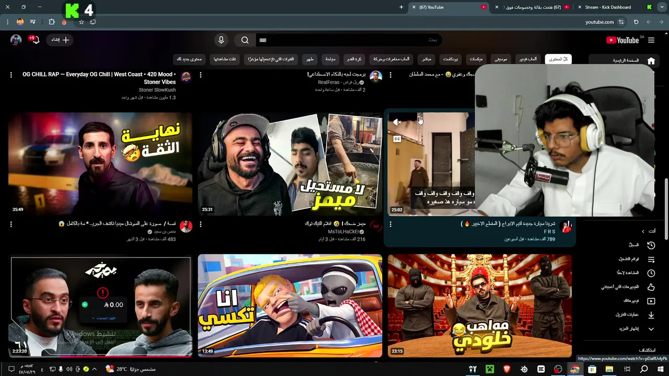The height and width of the screenshot is (376, 669).
Task: Select the Live (مباشر) chip
Action: [x=426, y=59]
